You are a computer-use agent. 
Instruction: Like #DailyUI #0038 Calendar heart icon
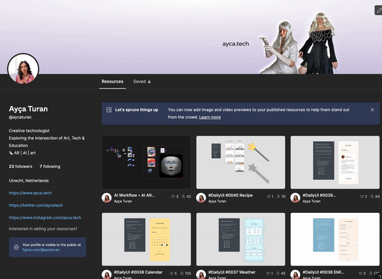(x=172, y=274)
